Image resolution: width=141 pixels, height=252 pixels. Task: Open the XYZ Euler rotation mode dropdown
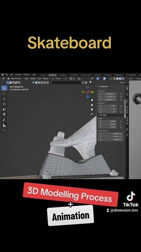coord(110,115)
